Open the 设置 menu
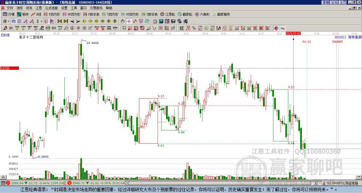Screen dimensions: 362x193 [x=64, y=8]
